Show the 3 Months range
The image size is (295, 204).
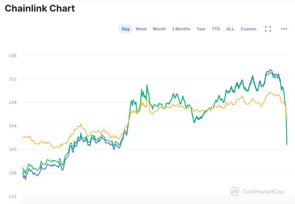pos(181,29)
